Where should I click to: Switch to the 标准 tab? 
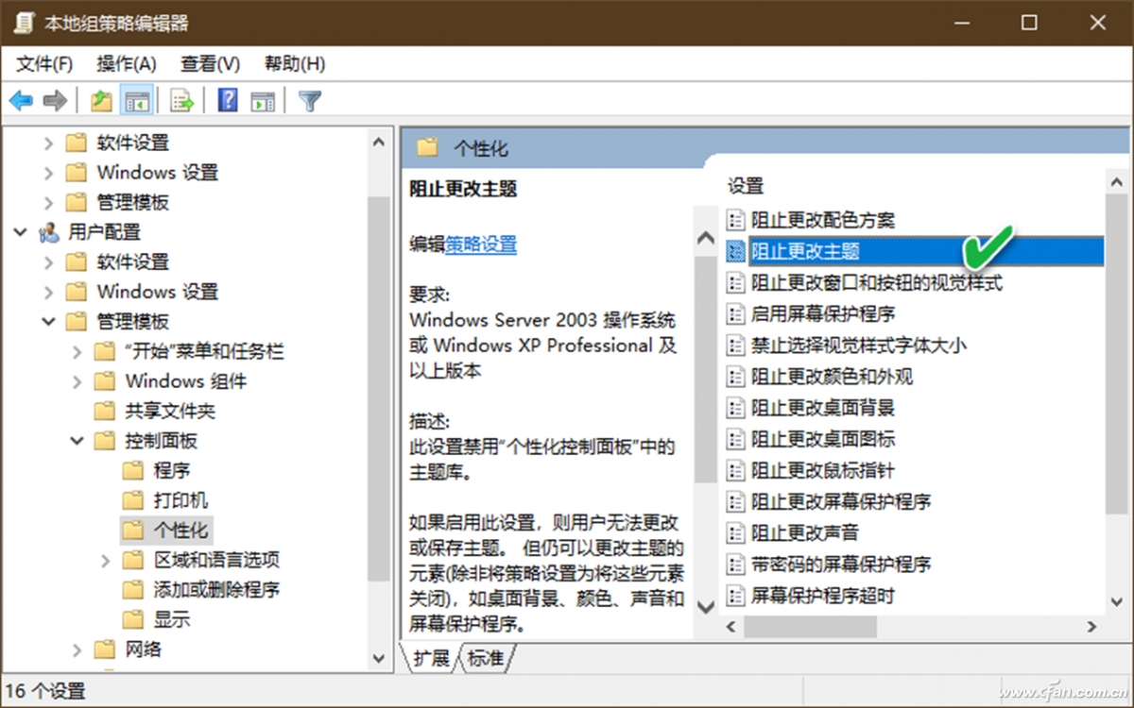tap(486, 658)
